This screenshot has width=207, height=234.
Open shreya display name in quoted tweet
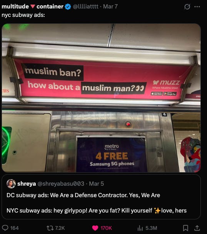pos(27,184)
